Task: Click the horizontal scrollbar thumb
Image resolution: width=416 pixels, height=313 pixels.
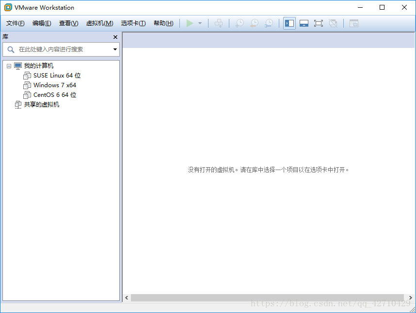Action: (x=268, y=297)
